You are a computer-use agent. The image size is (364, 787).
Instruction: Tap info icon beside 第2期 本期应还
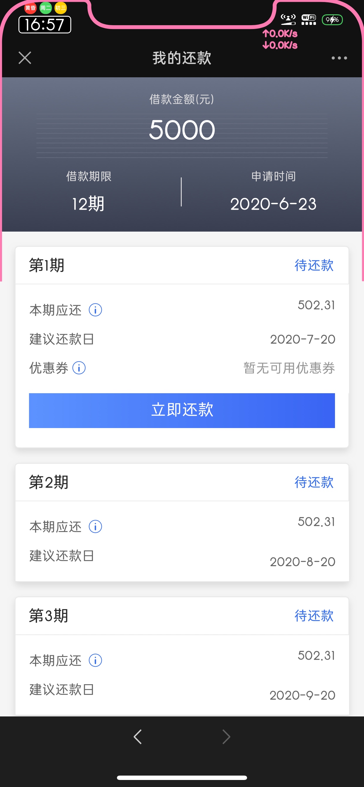(95, 527)
